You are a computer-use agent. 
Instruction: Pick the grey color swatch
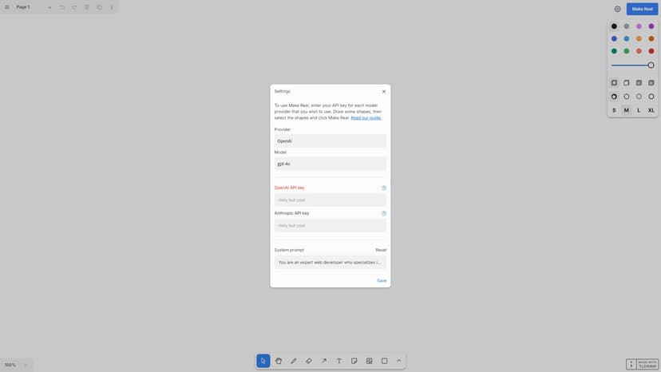pyautogui.click(x=627, y=26)
